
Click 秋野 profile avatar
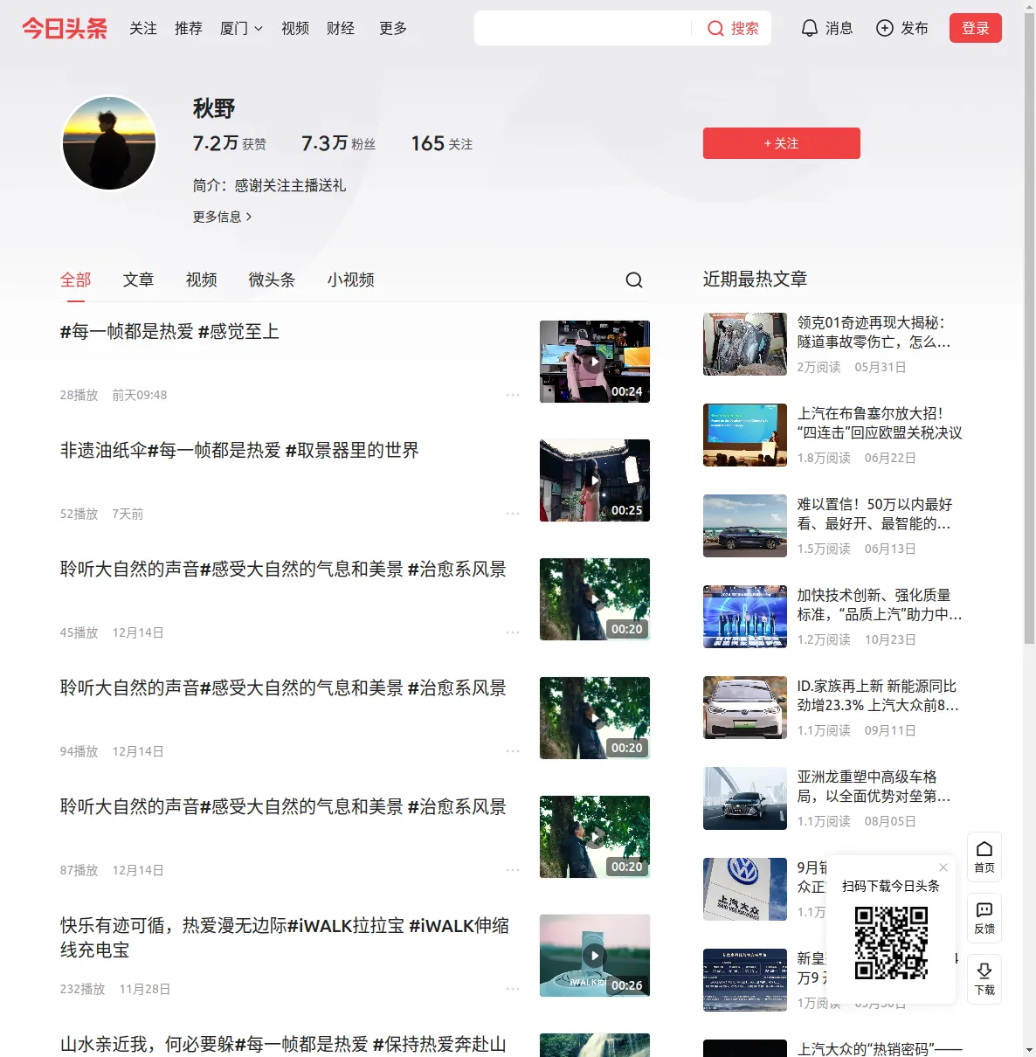click(109, 143)
